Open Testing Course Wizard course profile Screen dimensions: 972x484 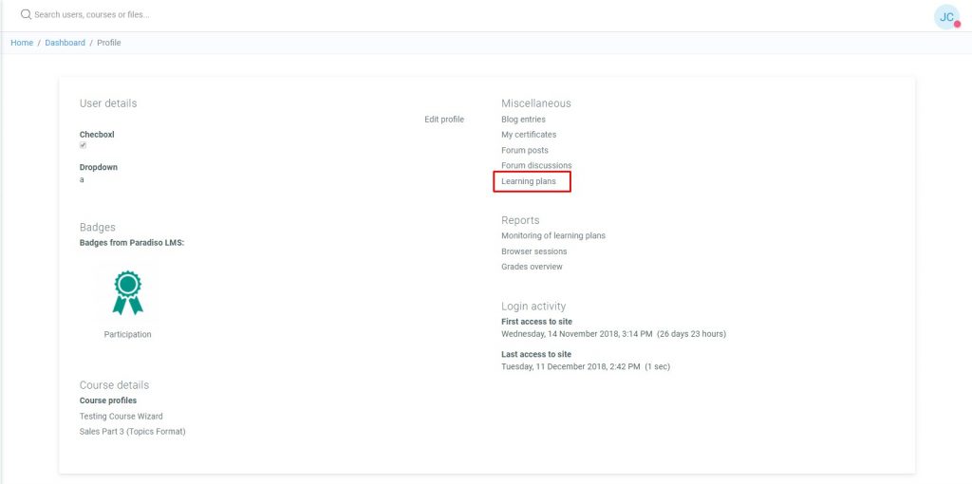pyautogui.click(x=121, y=417)
